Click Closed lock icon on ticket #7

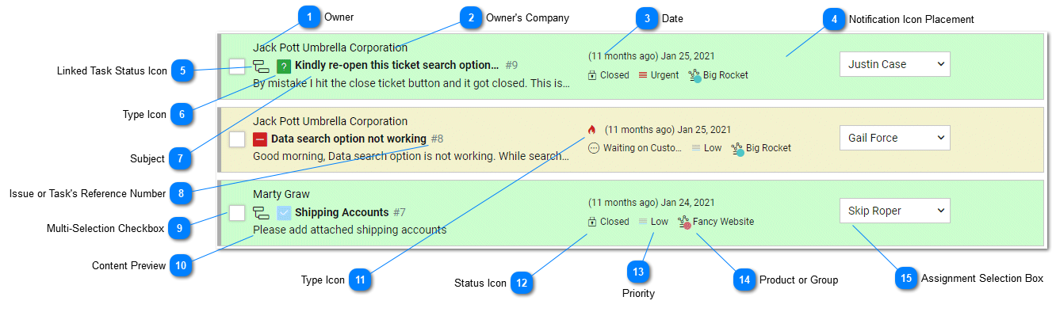tap(592, 222)
